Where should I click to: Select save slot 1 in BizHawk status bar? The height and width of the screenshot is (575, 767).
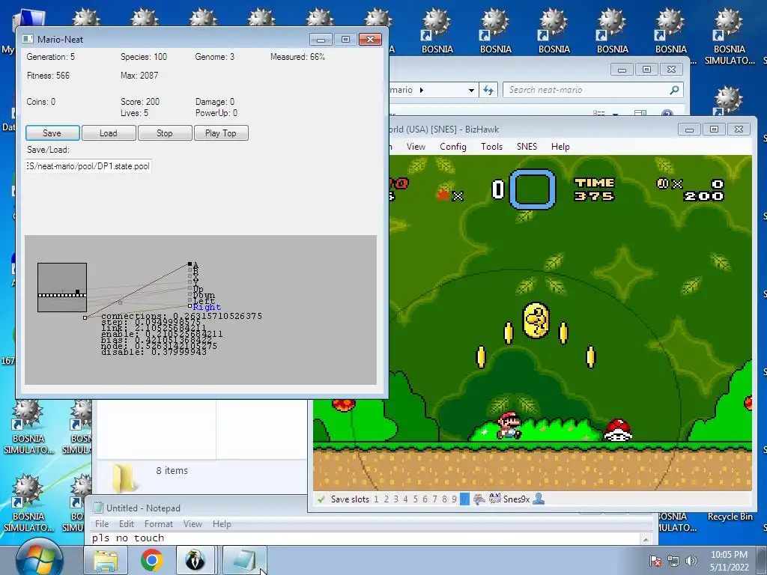point(376,499)
